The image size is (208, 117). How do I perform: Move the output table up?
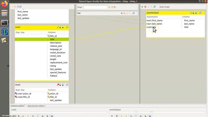pyautogui.click(x=148, y=6)
